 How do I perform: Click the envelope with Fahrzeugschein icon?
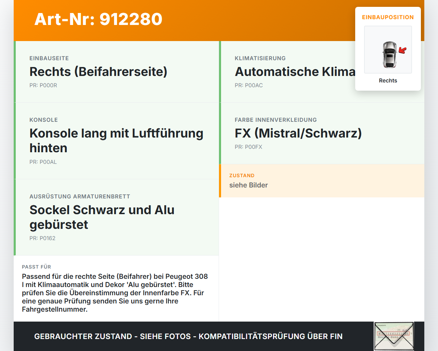click(394, 336)
